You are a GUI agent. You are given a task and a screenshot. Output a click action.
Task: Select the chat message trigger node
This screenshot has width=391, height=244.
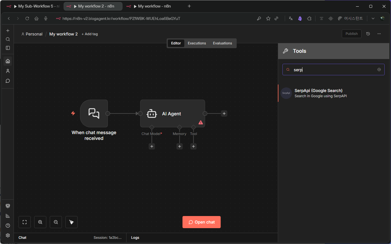(x=94, y=114)
